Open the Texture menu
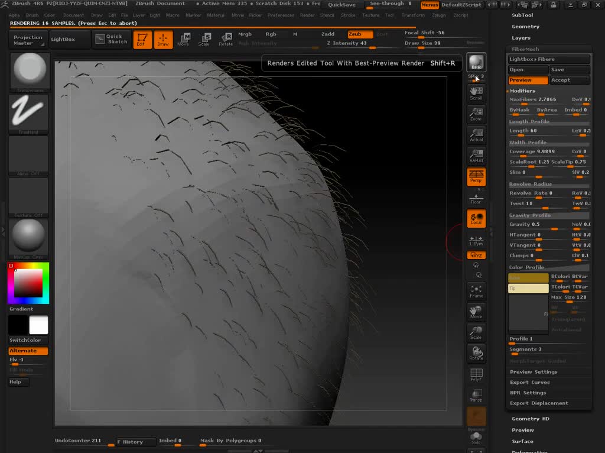Image resolution: width=605 pixels, height=453 pixels. pos(370,15)
